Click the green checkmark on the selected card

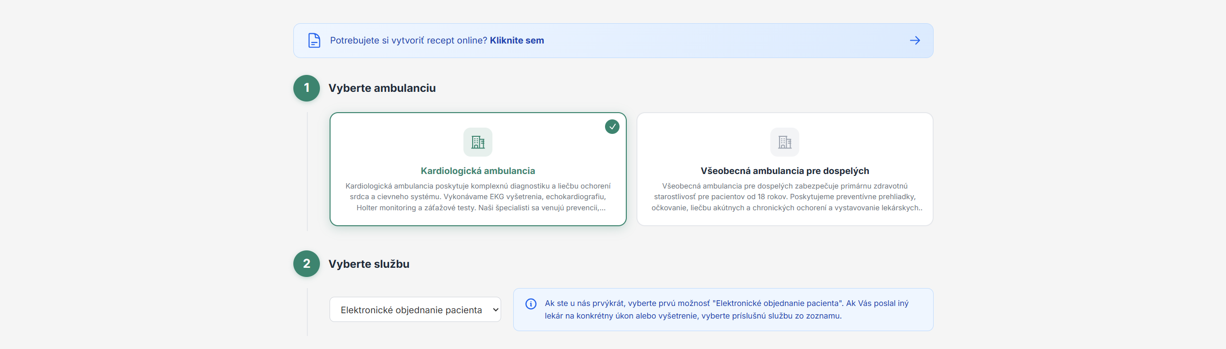612,127
